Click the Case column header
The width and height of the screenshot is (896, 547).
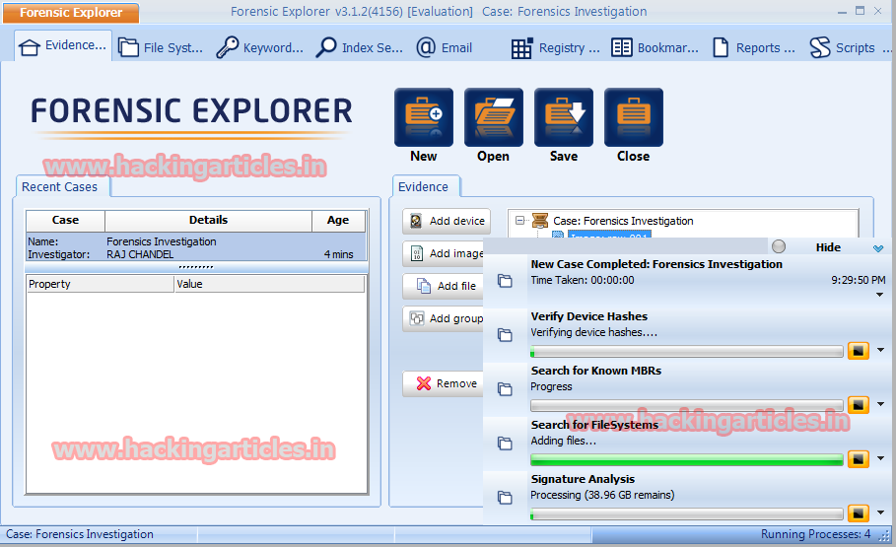tap(66, 221)
